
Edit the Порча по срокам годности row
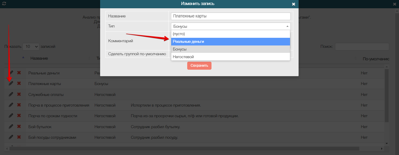pyautogui.click(x=11, y=116)
